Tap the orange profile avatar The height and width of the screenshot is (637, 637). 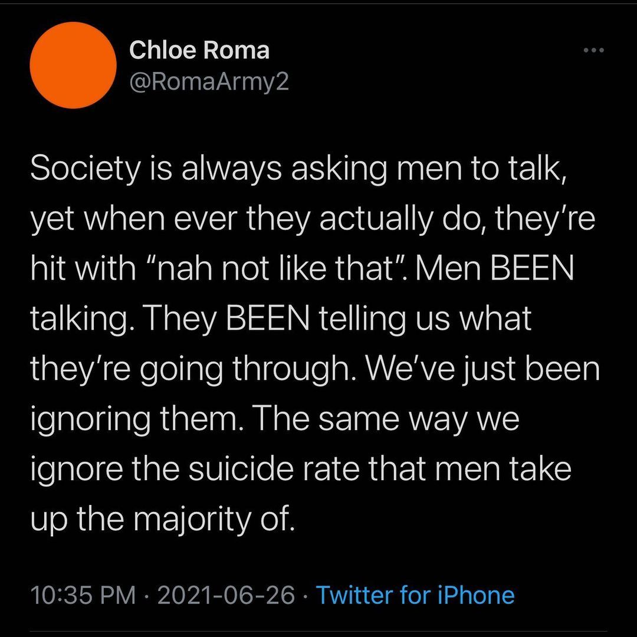[x=73, y=65]
